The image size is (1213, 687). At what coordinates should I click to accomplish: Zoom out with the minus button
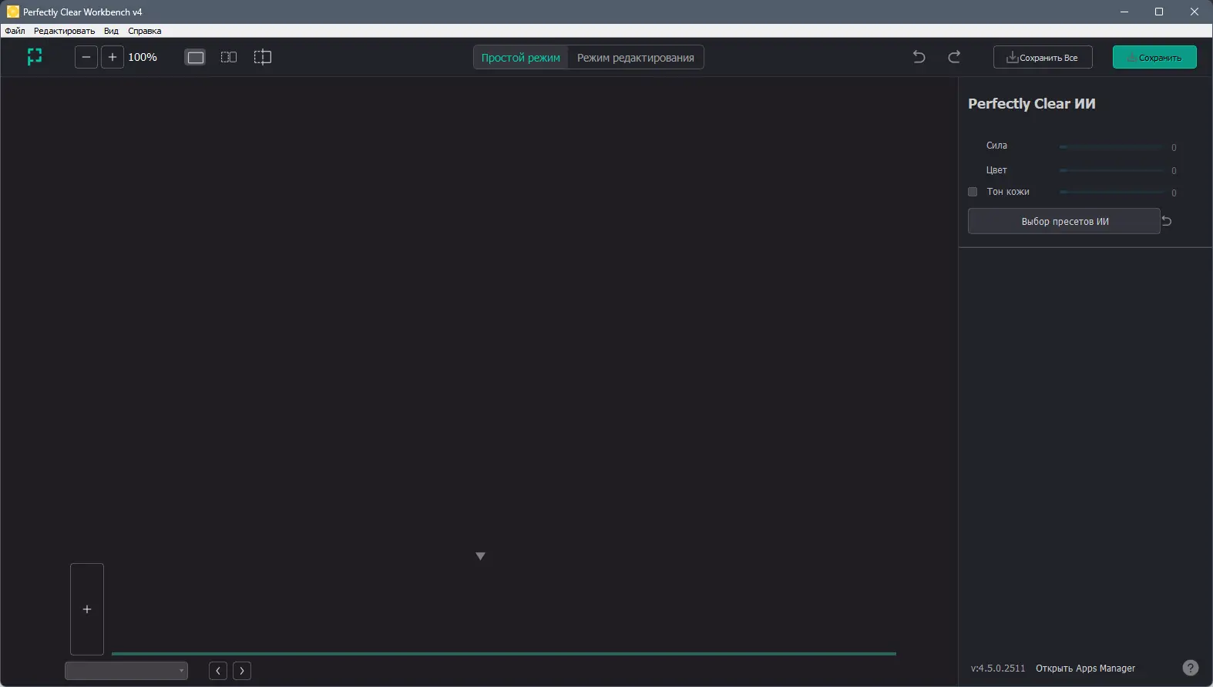86,57
